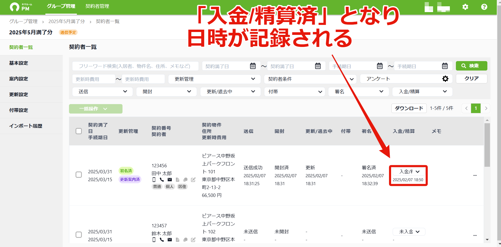Switch to 契約者管理 top tab
The width and height of the screenshot is (501, 247).
(97, 6)
